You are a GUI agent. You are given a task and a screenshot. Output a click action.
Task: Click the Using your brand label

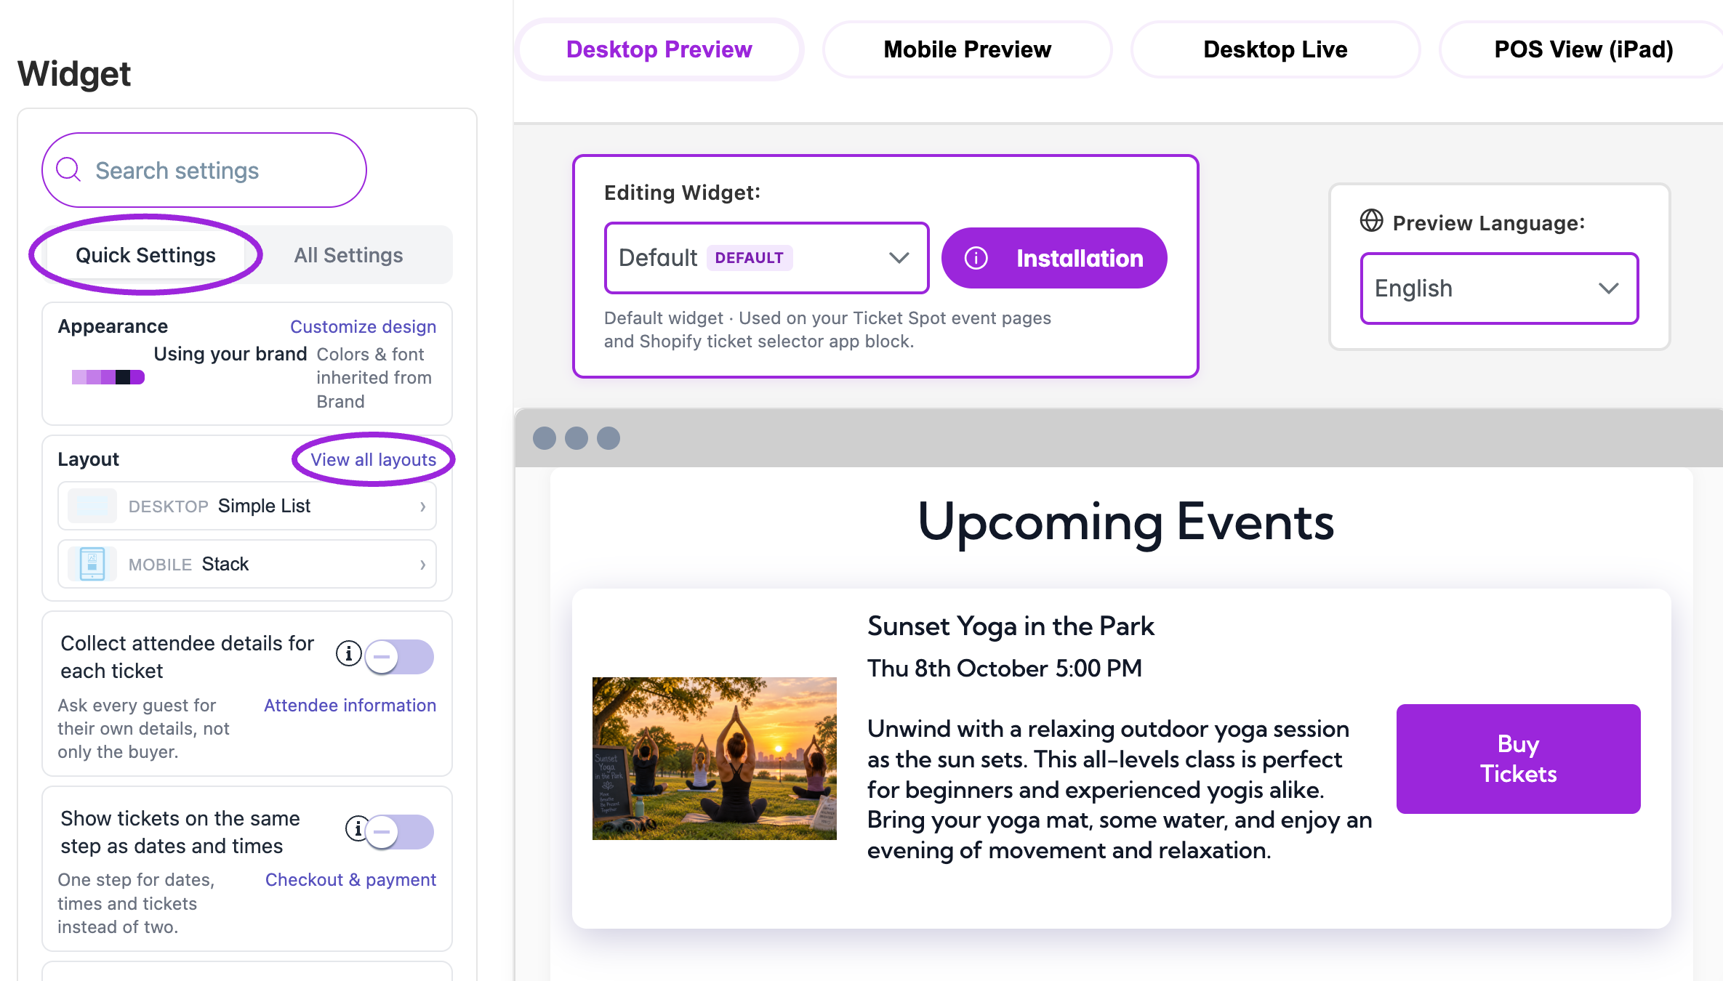230,354
